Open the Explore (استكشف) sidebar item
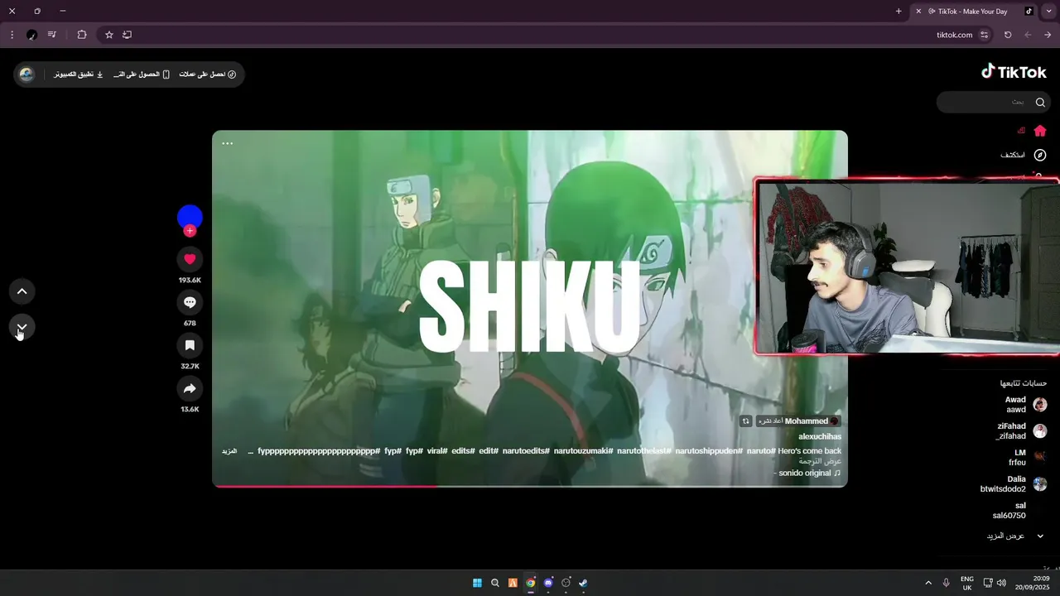1060x596 pixels. pos(1024,155)
